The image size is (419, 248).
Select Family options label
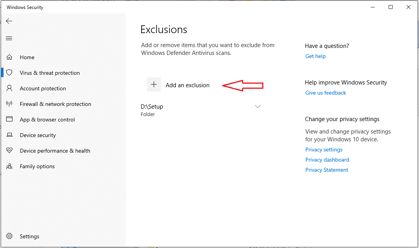37,166
